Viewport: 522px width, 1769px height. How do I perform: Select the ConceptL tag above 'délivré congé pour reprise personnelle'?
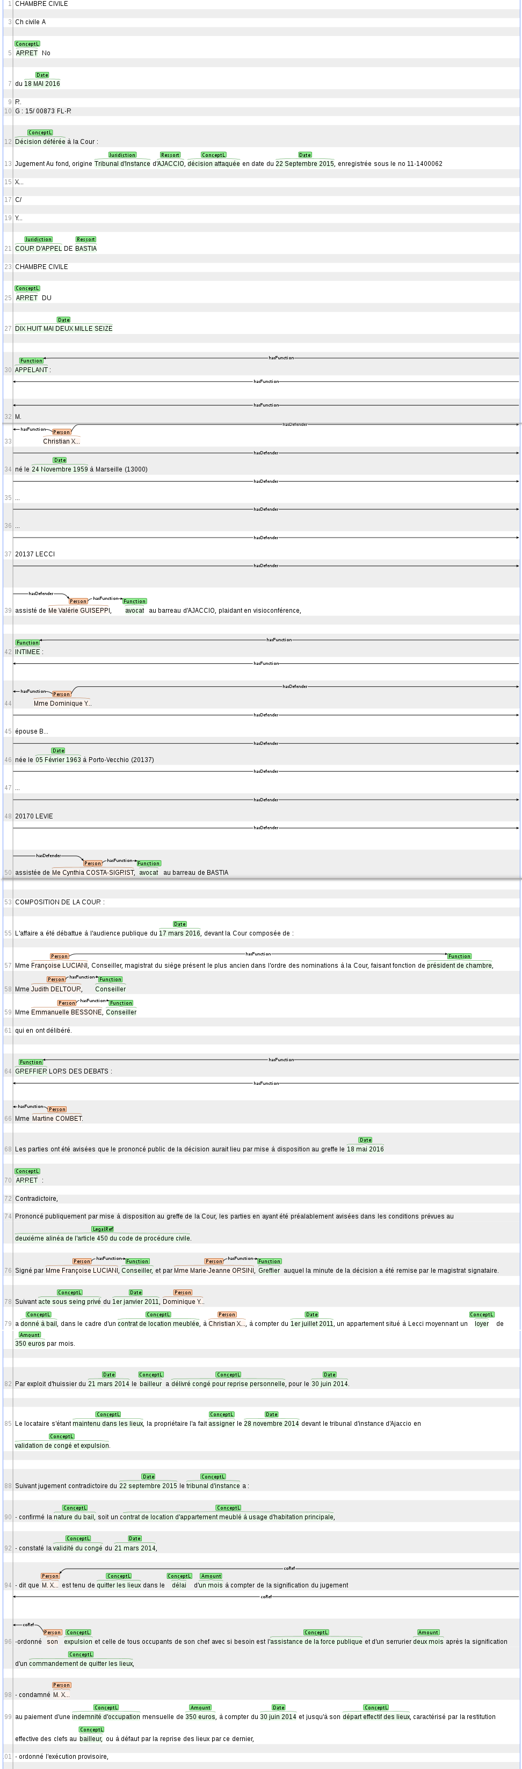228,1375
